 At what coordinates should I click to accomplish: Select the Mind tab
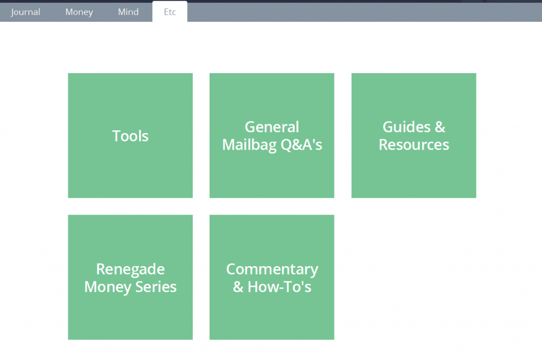pos(128,12)
